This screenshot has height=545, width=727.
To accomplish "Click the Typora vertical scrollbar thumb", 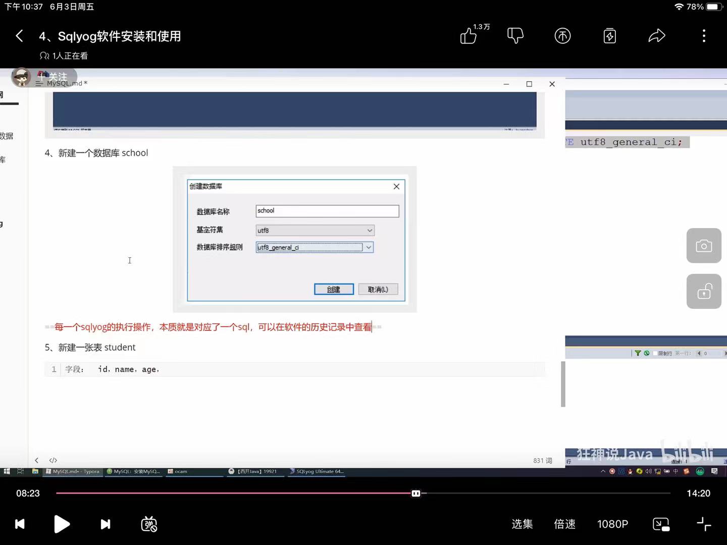I will (x=563, y=384).
